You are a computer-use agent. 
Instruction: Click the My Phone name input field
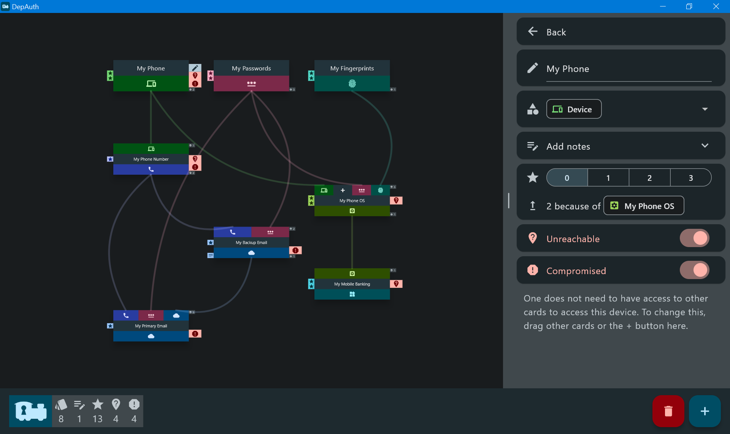(x=629, y=69)
